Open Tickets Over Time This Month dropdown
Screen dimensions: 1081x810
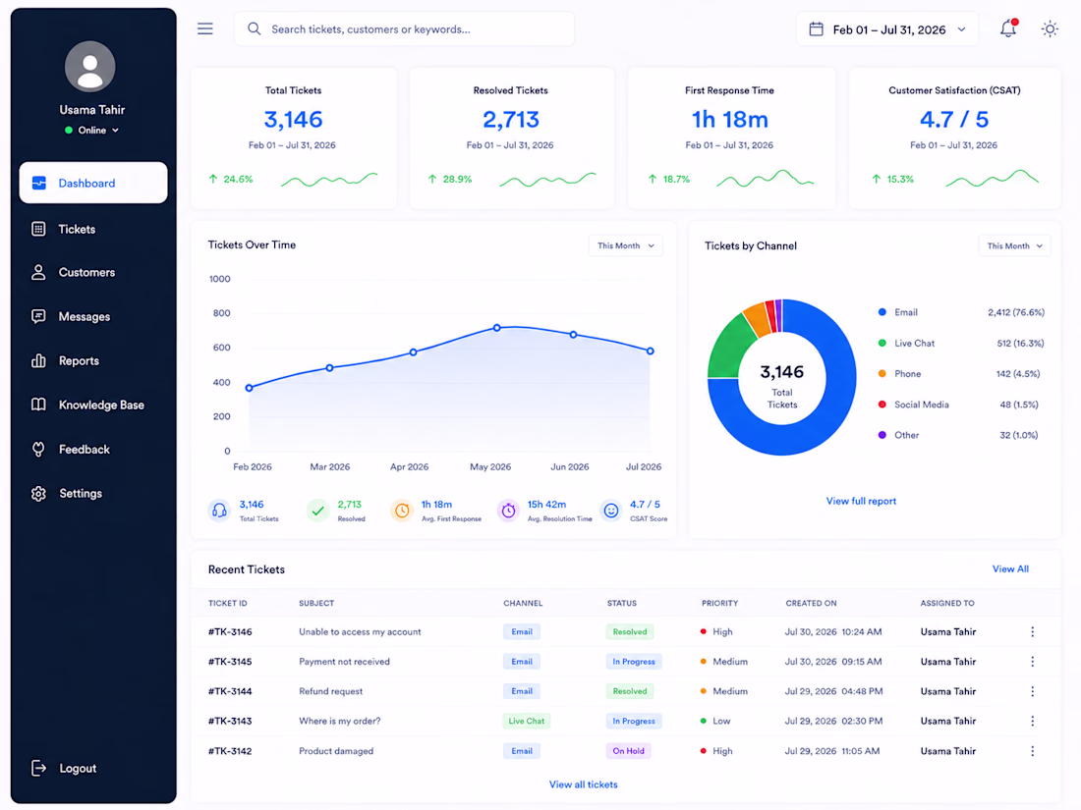click(x=625, y=245)
